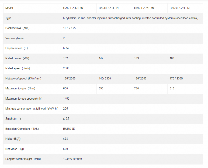The height and width of the screenshot is (168, 208).
Task: Click the Net Mass value 600
Action: pyautogui.click(x=66, y=149)
